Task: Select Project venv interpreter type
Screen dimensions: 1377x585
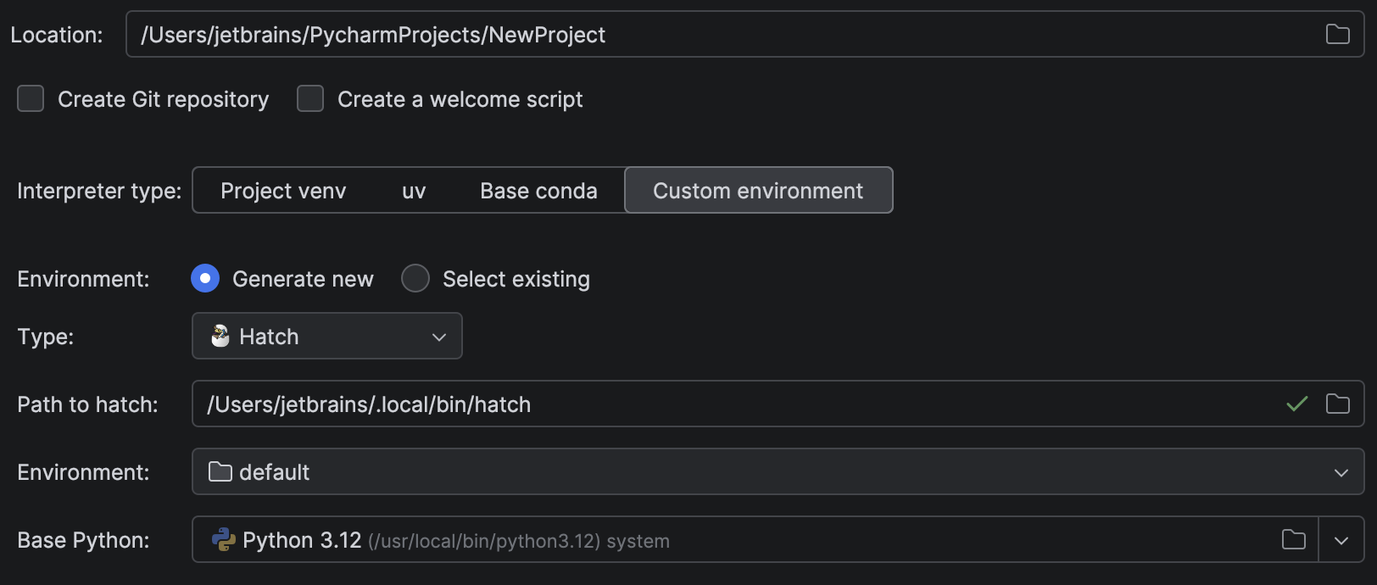Action: 283,190
